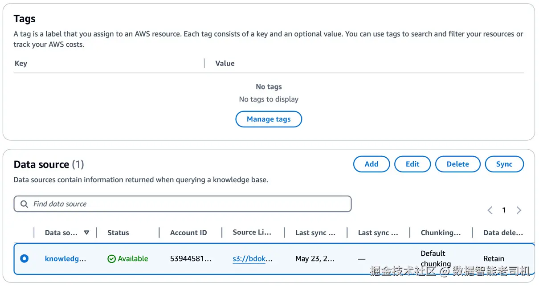Screen dimensions: 539x286
Task: Click the Data deletion policy column header
Action: (x=503, y=233)
